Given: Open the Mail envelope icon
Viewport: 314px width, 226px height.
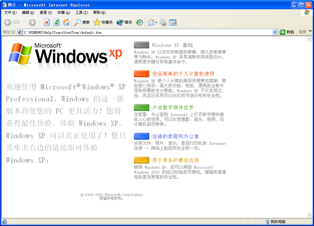Looking at the screenshot, I should click(150, 22).
